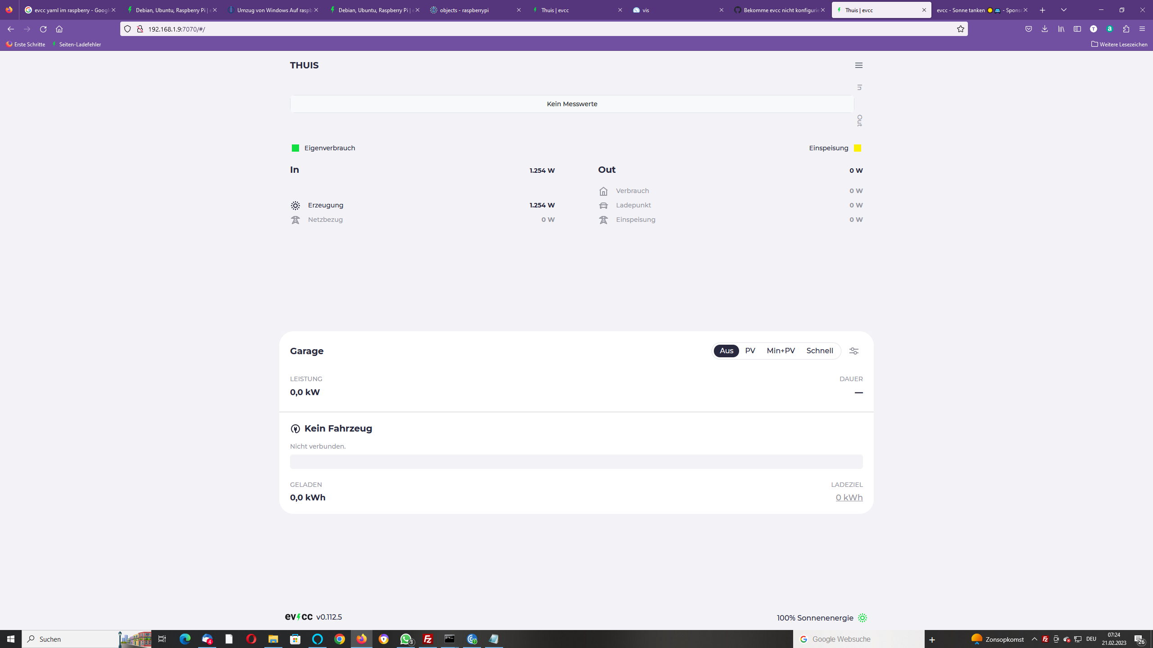Click the vehicle plug icon by Kein Fahrzeug

pyautogui.click(x=295, y=429)
